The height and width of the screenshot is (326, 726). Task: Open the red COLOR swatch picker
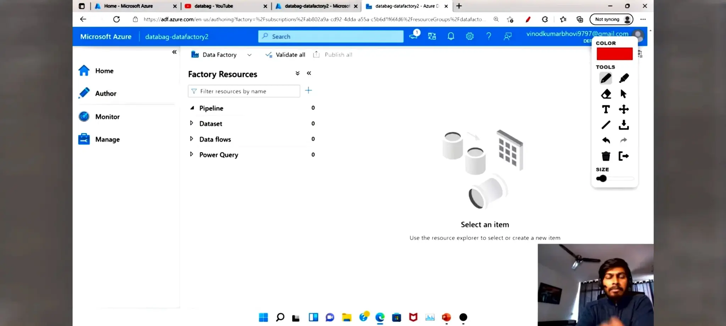[614, 54]
